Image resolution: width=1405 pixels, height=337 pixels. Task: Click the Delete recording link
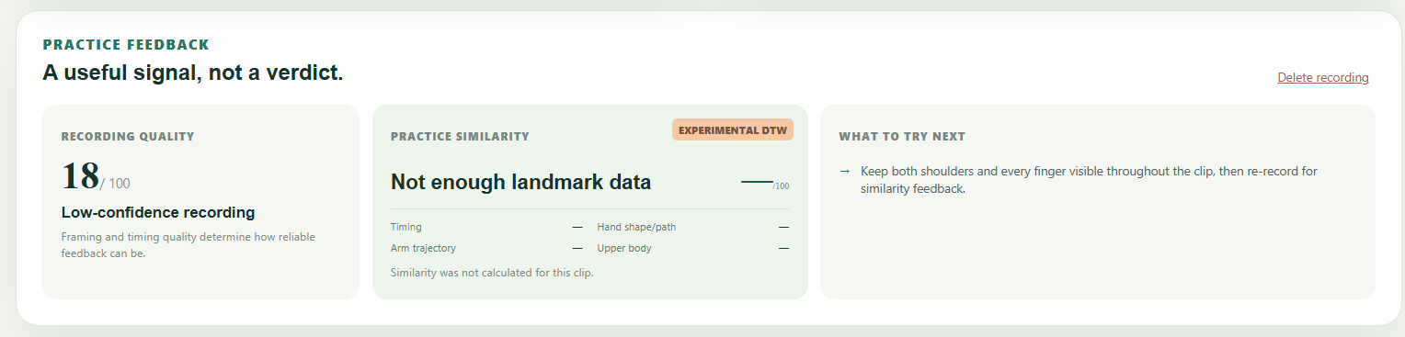1322,78
